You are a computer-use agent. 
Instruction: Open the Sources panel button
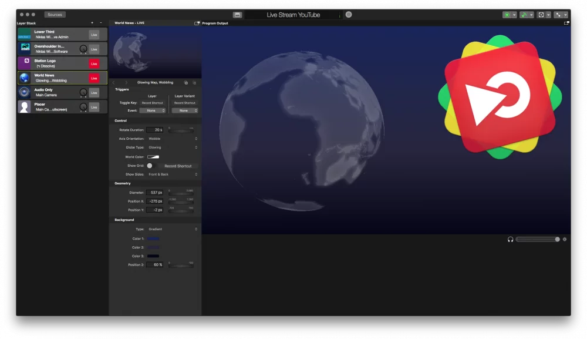tap(55, 15)
